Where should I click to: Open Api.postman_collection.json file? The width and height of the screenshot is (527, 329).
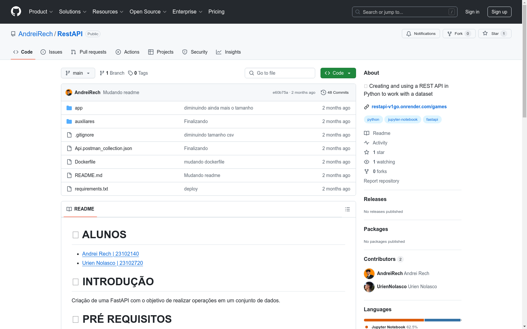(103, 148)
